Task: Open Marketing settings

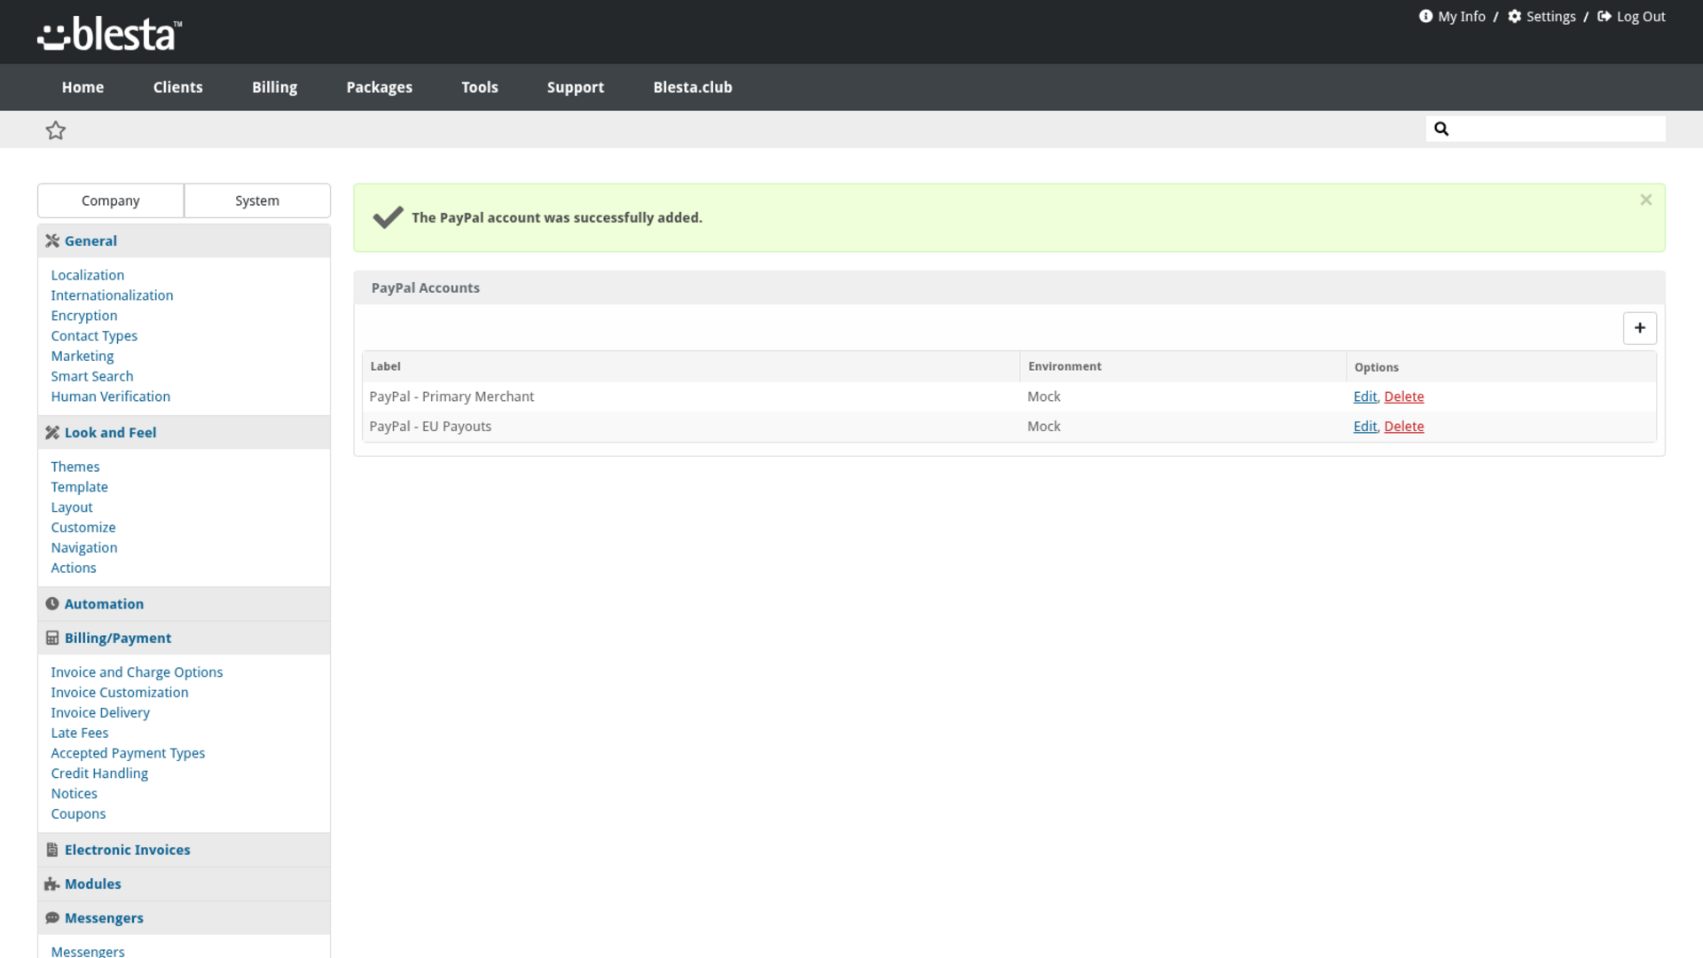Action: (82, 357)
